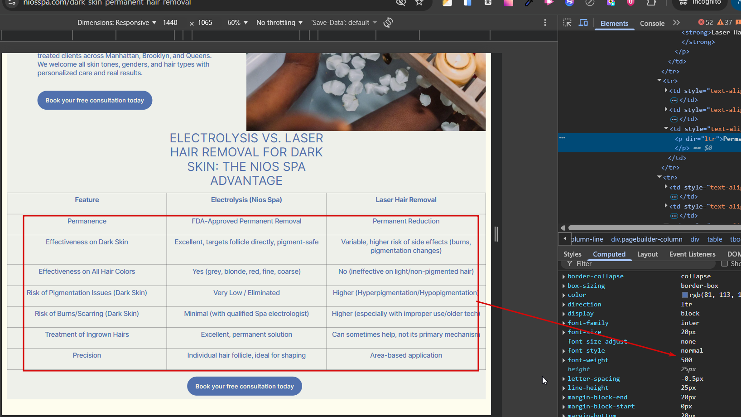
Task: Open the Extensions puzzle-piece menu
Action: 651,3
